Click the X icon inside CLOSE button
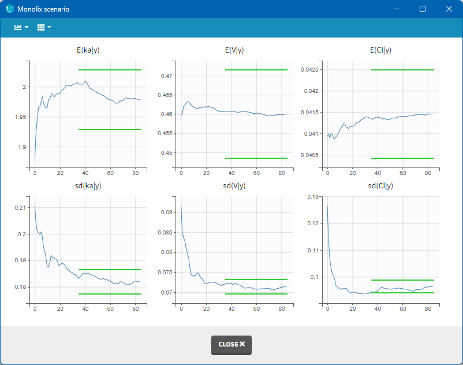This screenshot has height=365, width=463. point(242,344)
